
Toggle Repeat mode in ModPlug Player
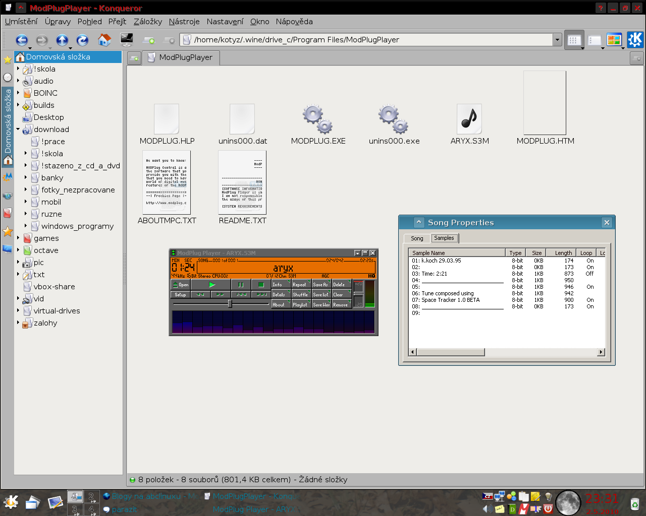[301, 285]
